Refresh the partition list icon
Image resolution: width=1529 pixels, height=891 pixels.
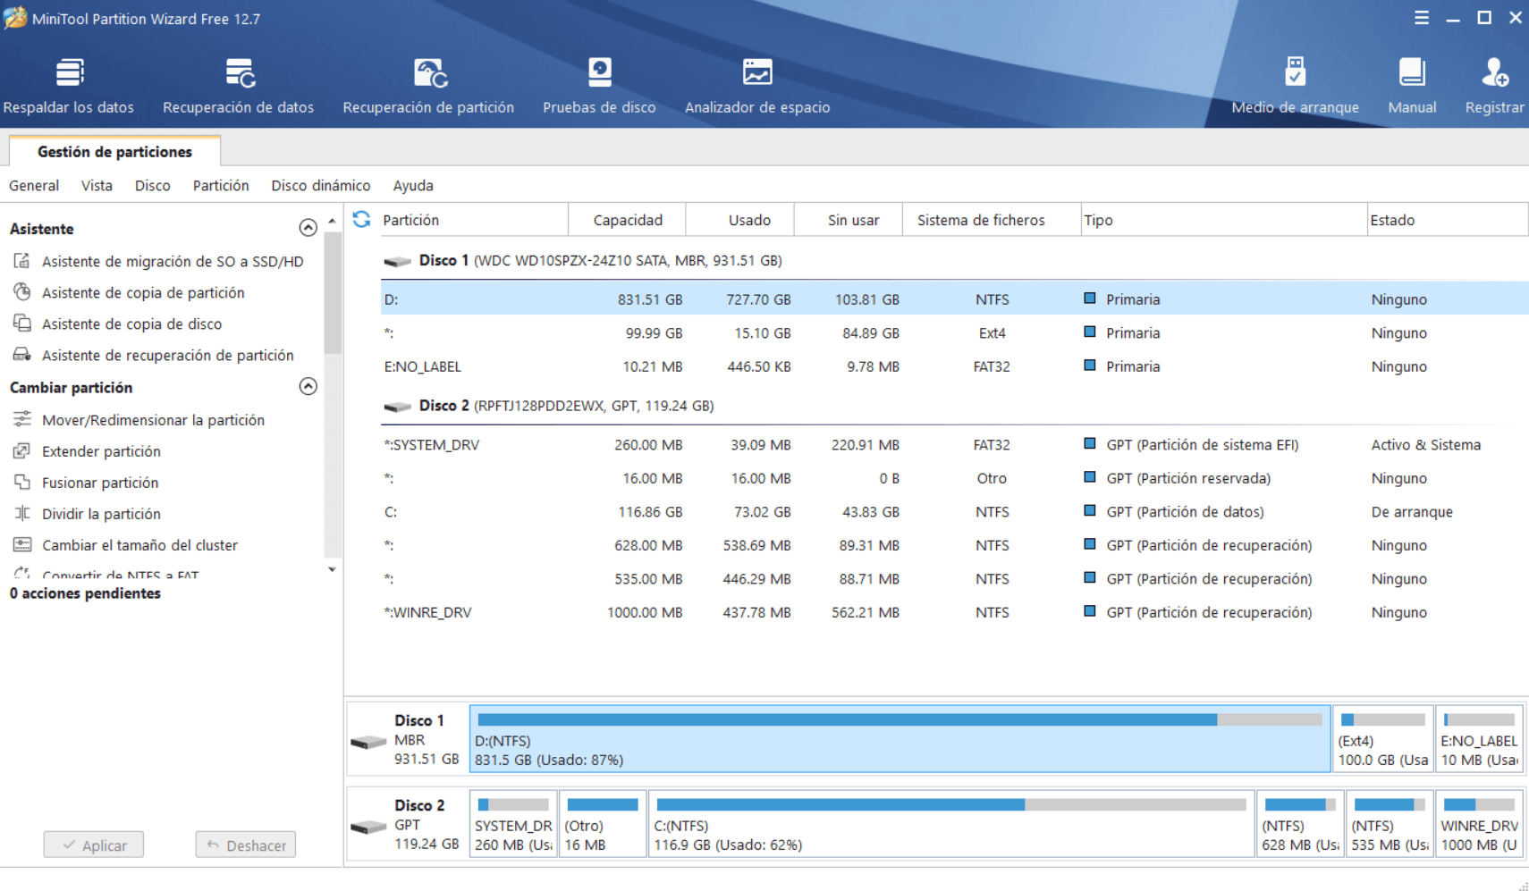[x=362, y=220]
